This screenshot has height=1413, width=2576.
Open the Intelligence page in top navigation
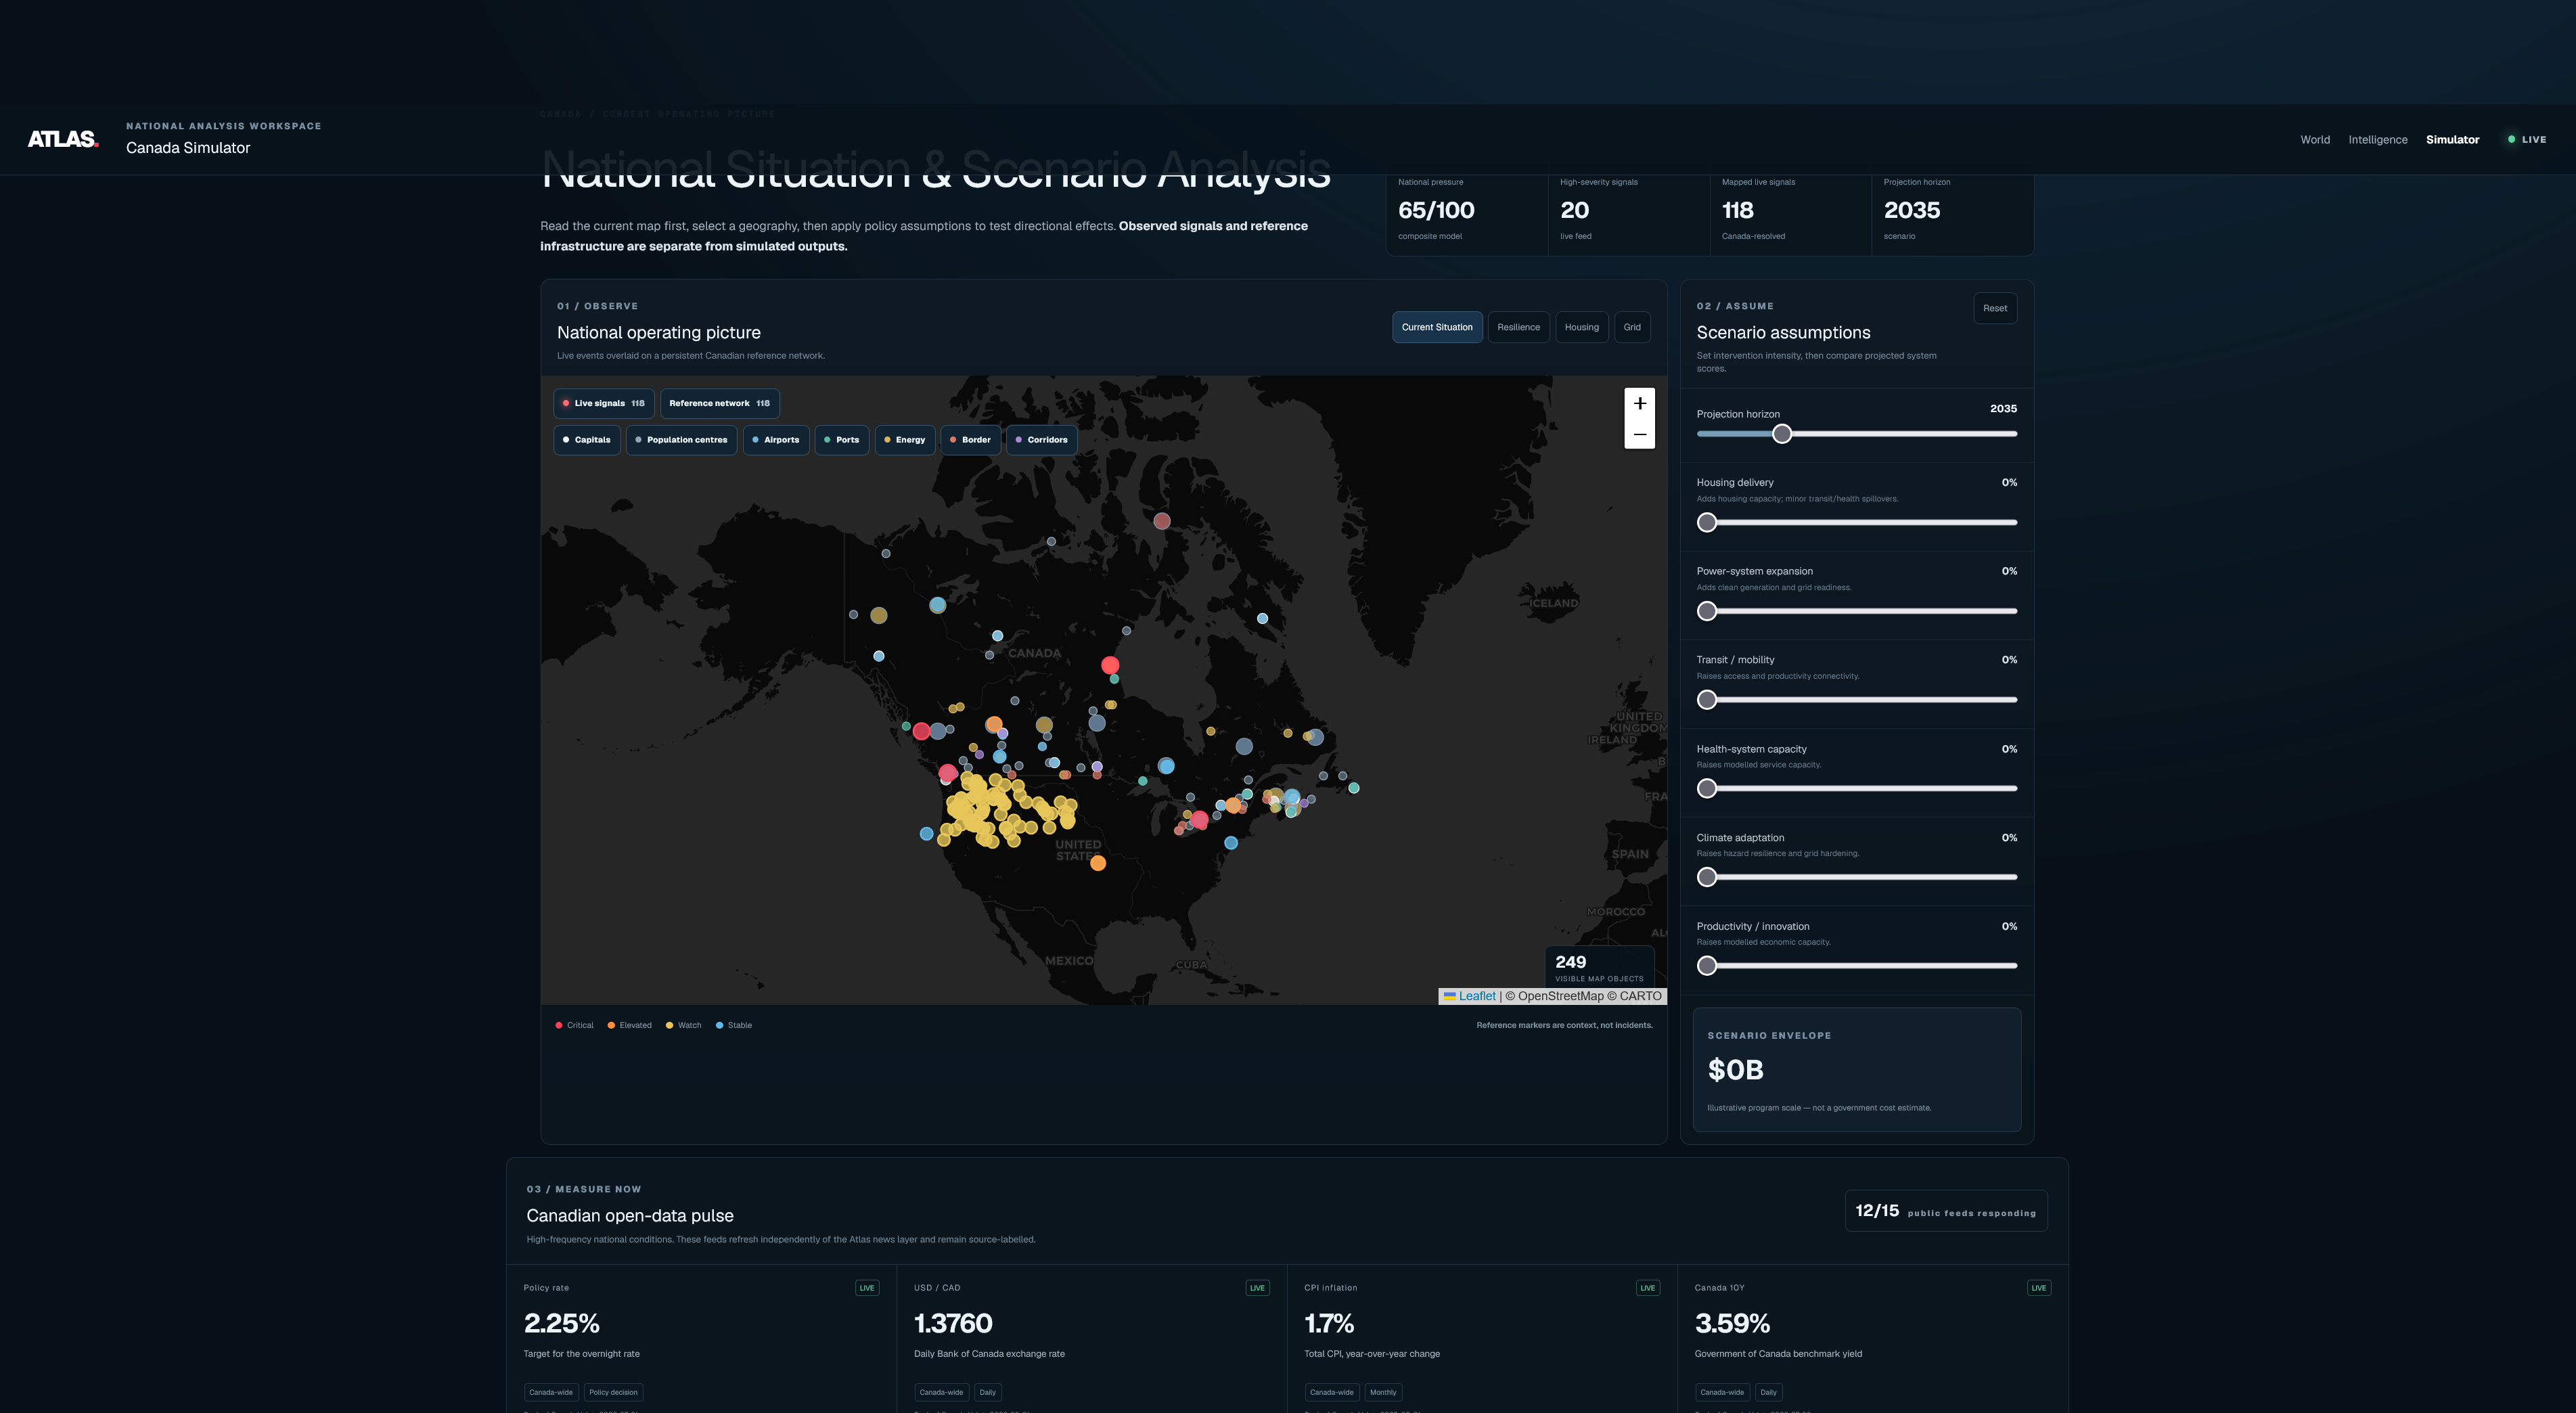(2378, 140)
